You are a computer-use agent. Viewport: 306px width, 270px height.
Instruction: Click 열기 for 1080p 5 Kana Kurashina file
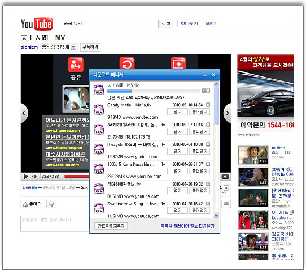(x=177, y=171)
